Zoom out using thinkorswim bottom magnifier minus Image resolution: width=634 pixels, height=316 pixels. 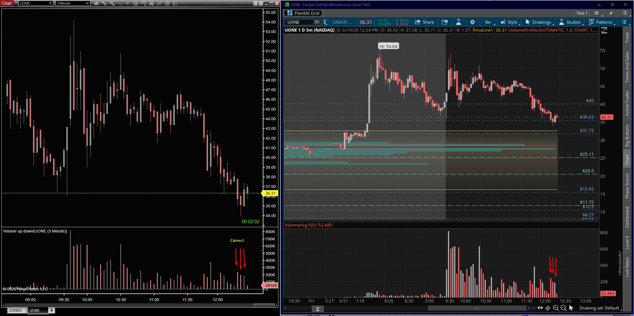click(563, 308)
